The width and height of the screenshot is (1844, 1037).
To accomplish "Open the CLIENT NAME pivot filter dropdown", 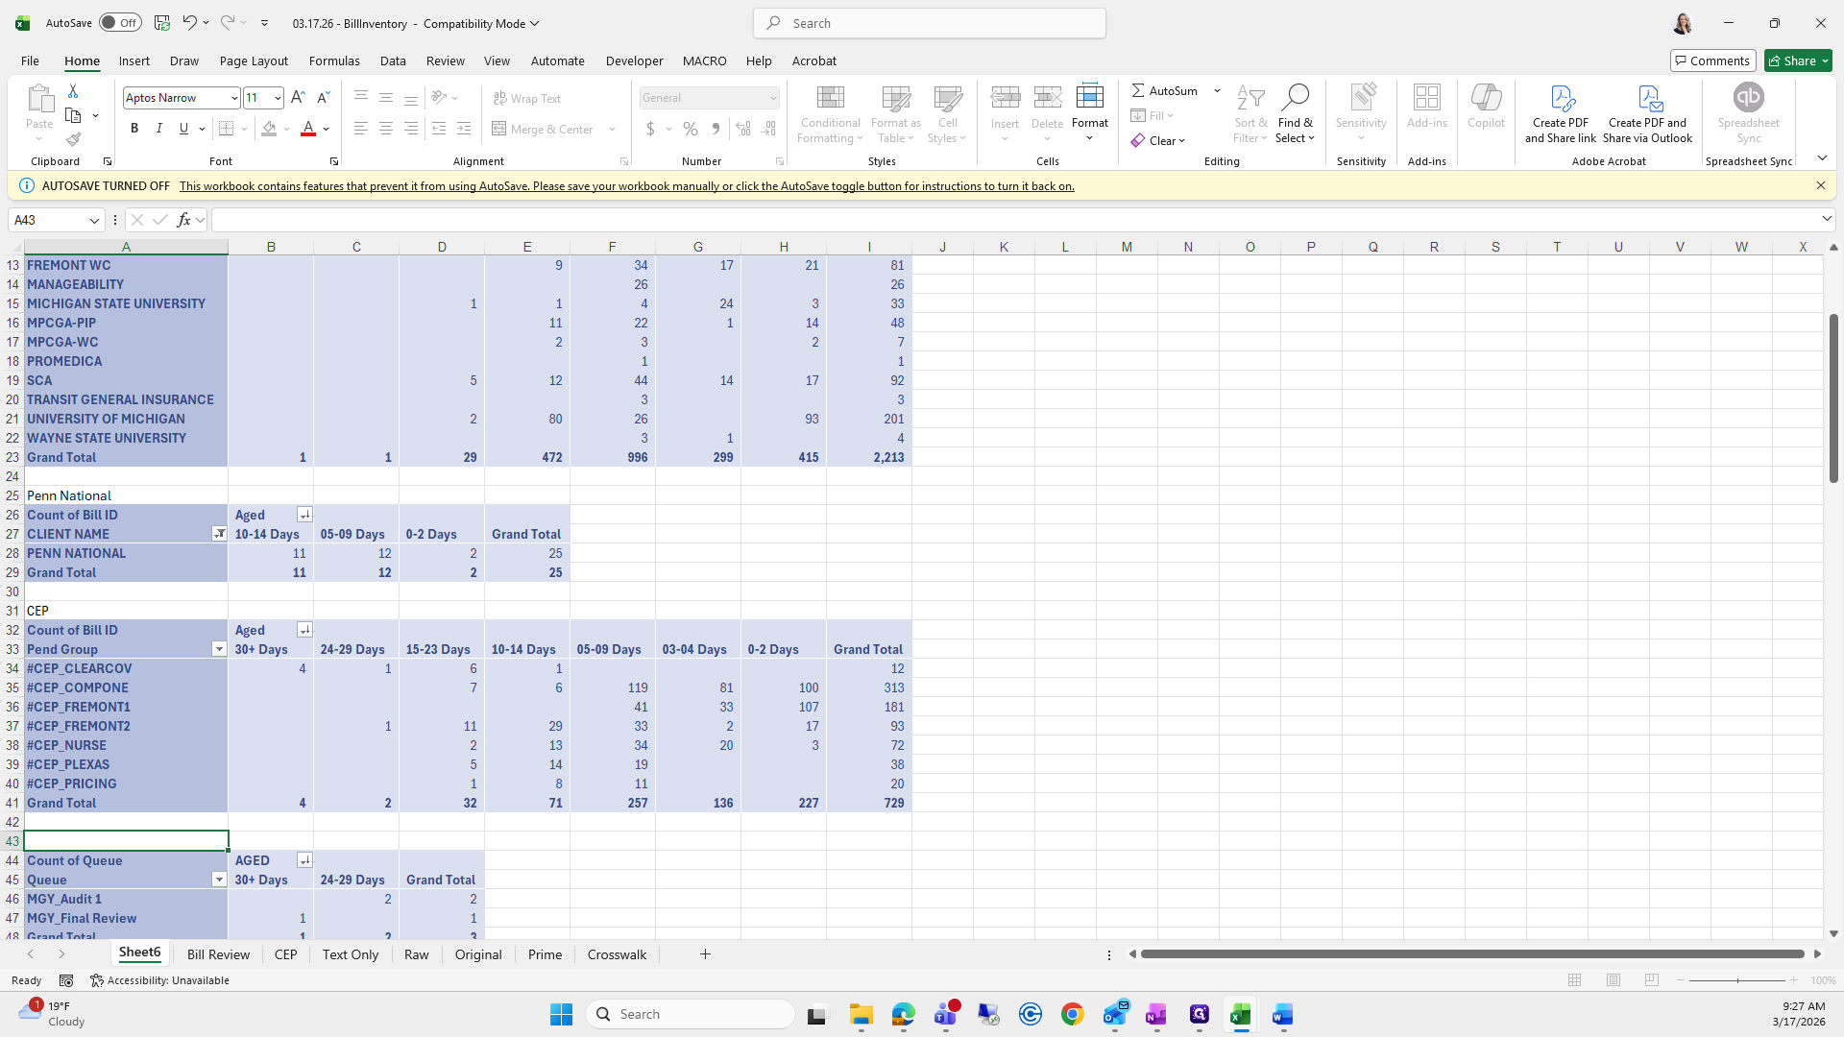I will pyautogui.click(x=219, y=534).
